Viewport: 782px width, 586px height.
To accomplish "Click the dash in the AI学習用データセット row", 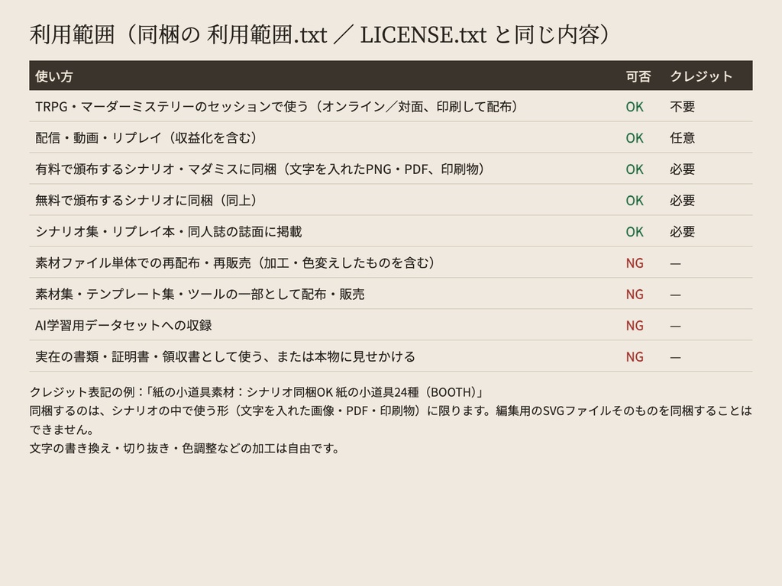I will 675,327.
